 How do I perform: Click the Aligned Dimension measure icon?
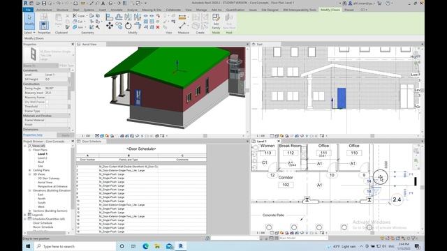tap(182, 17)
